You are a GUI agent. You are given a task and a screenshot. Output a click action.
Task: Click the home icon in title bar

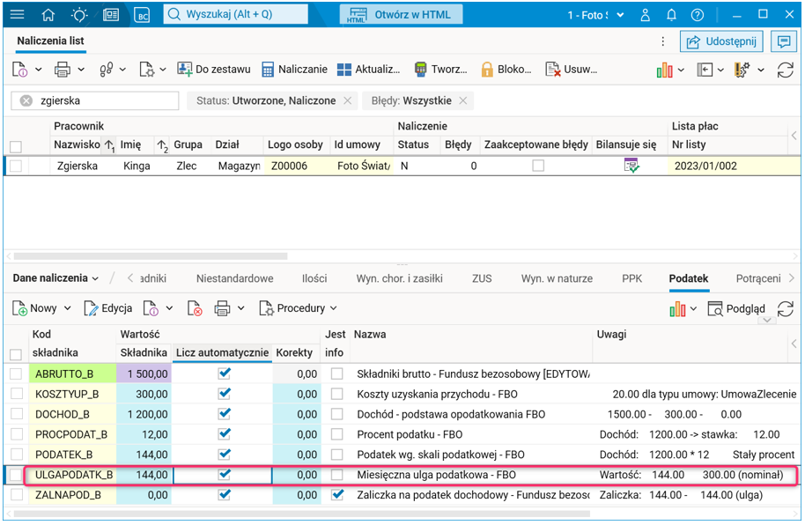point(48,15)
